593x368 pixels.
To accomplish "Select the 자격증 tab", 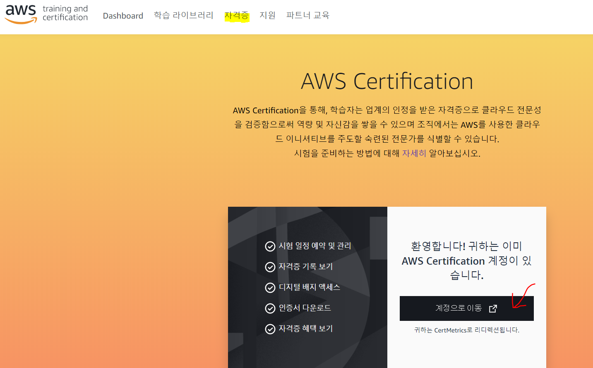I will click(x=237, y=16).
